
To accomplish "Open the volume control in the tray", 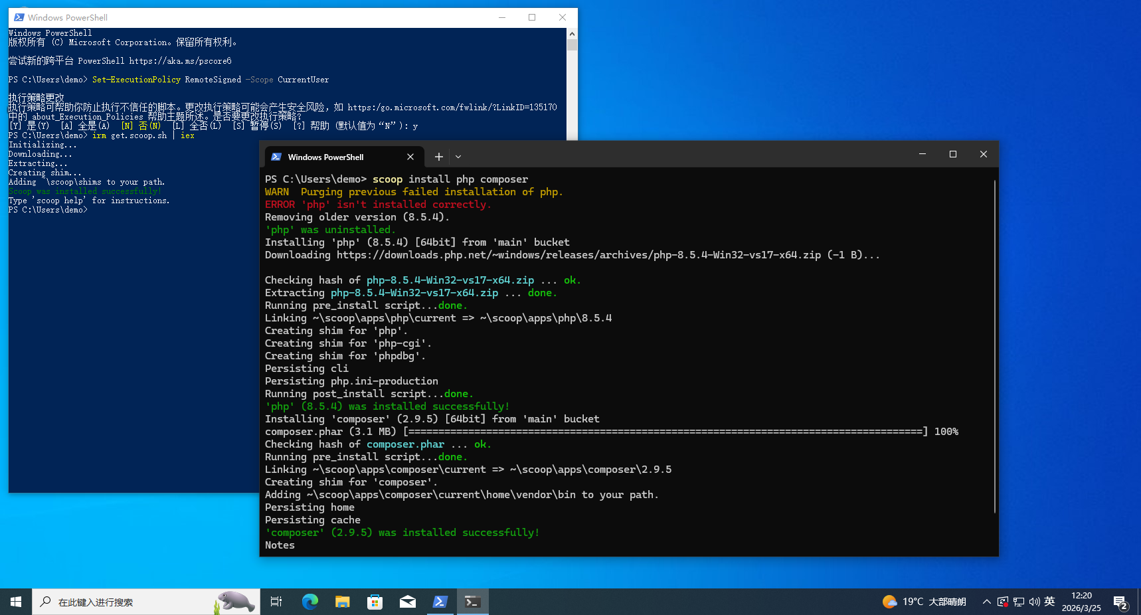I will tap(1034, 602).
